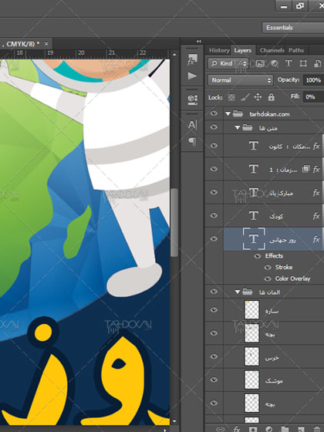Open the Paths tab
The image size is (324, 432).
pyautogui.click(x=296, y=50)
